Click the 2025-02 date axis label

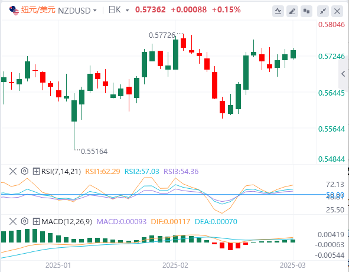click(x=175, y=266)
